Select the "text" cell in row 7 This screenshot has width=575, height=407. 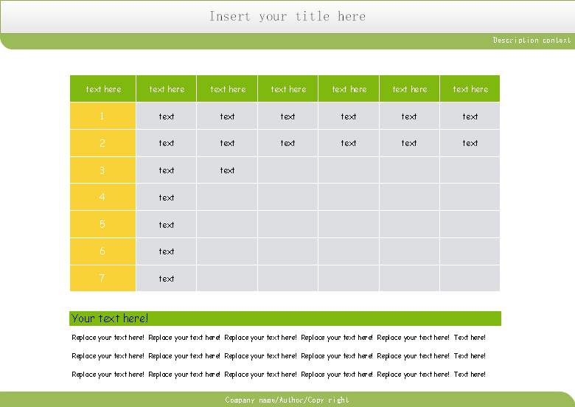(166, 278)
